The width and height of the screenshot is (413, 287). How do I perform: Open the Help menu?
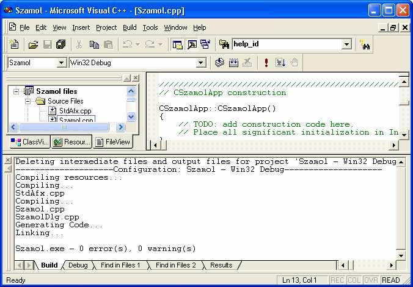(x=199, y=27)
